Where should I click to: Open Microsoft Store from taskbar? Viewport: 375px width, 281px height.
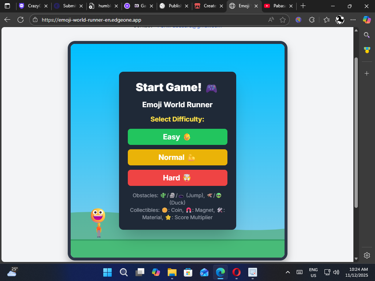click(188, 272)
